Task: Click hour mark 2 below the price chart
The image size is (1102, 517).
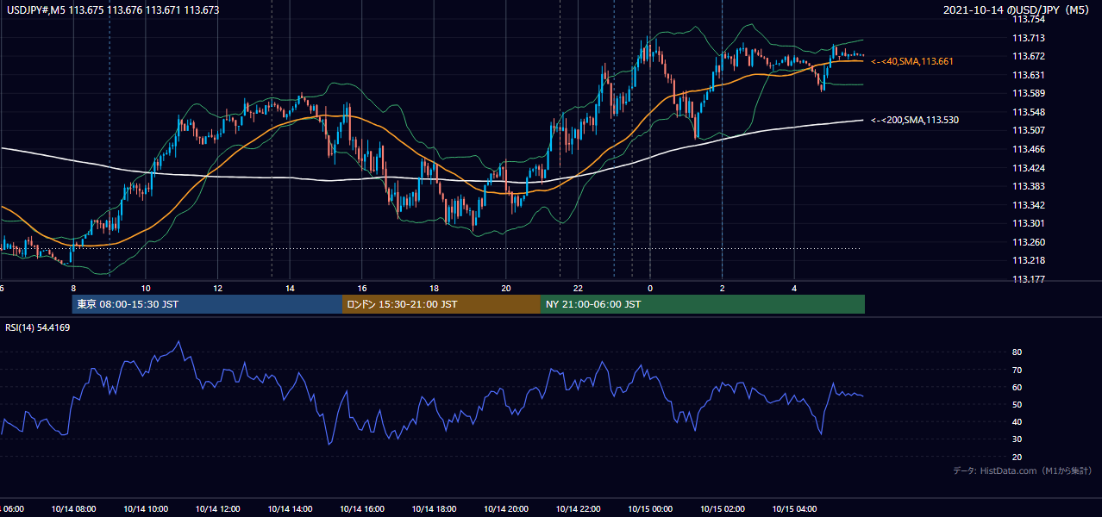Action: 723,289
